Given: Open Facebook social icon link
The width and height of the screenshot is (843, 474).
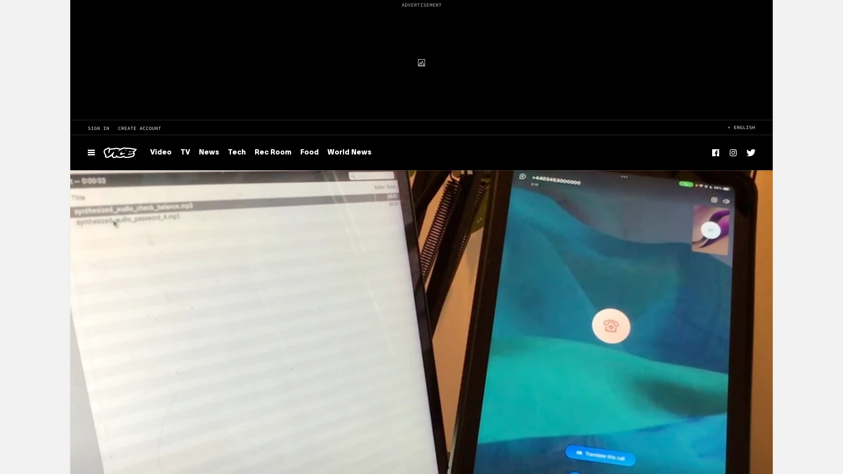Looking at the screenshot, I should tap(716, 152).
